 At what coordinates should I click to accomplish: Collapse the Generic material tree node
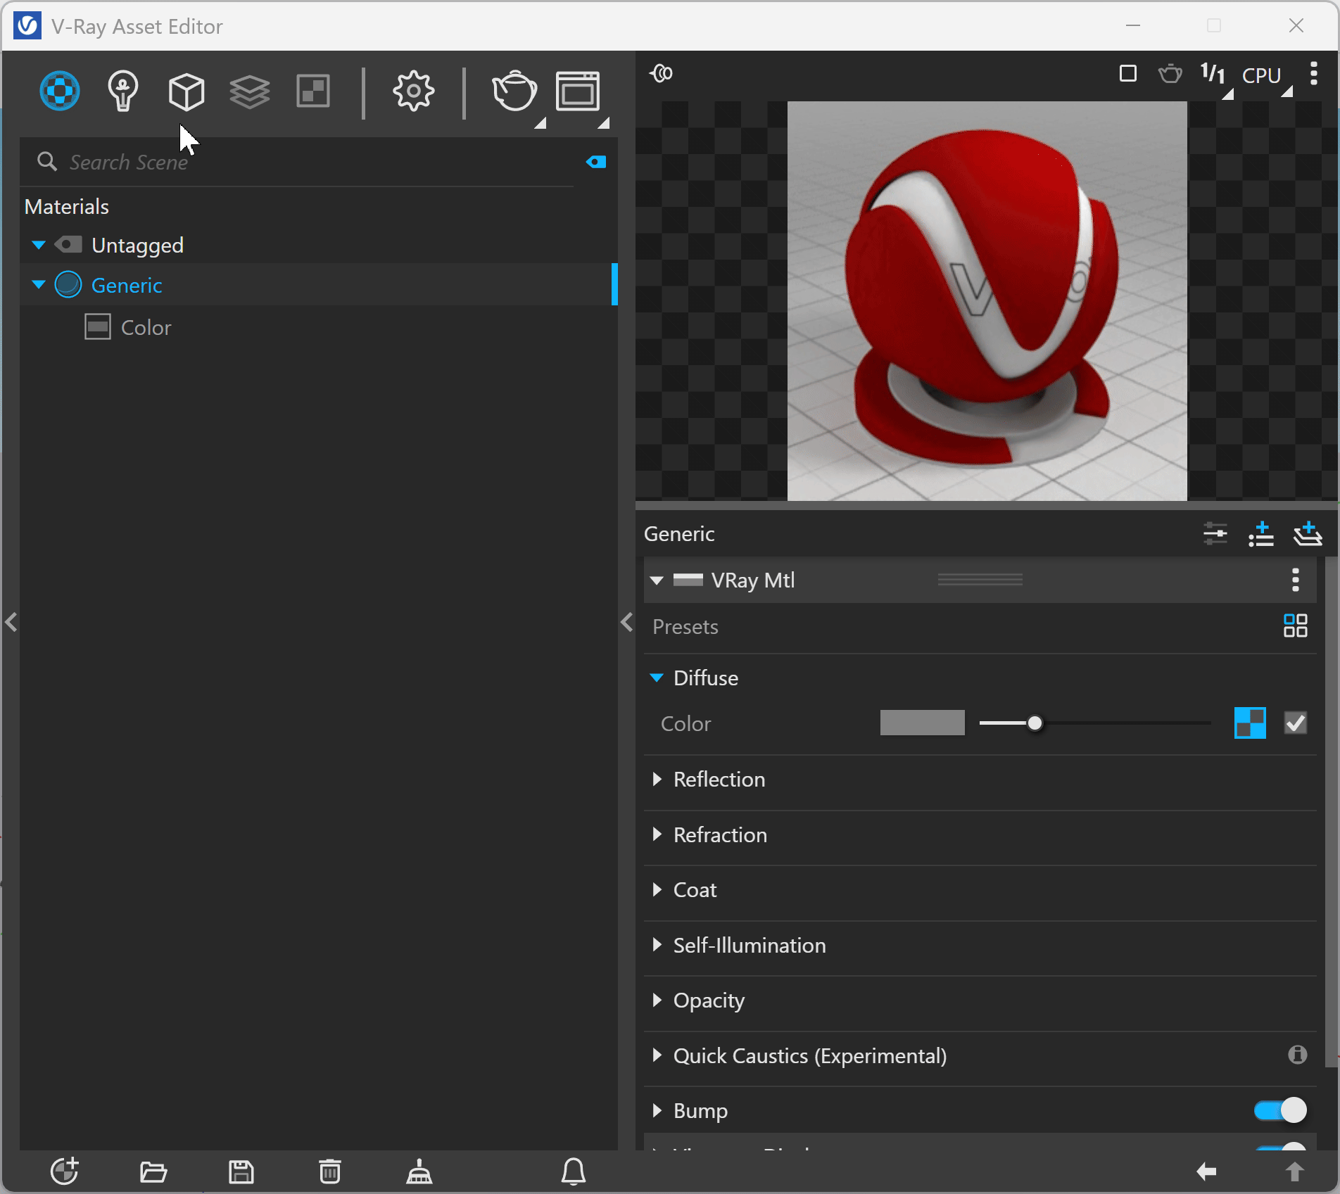pyautogui.click(x=39, y=285)
